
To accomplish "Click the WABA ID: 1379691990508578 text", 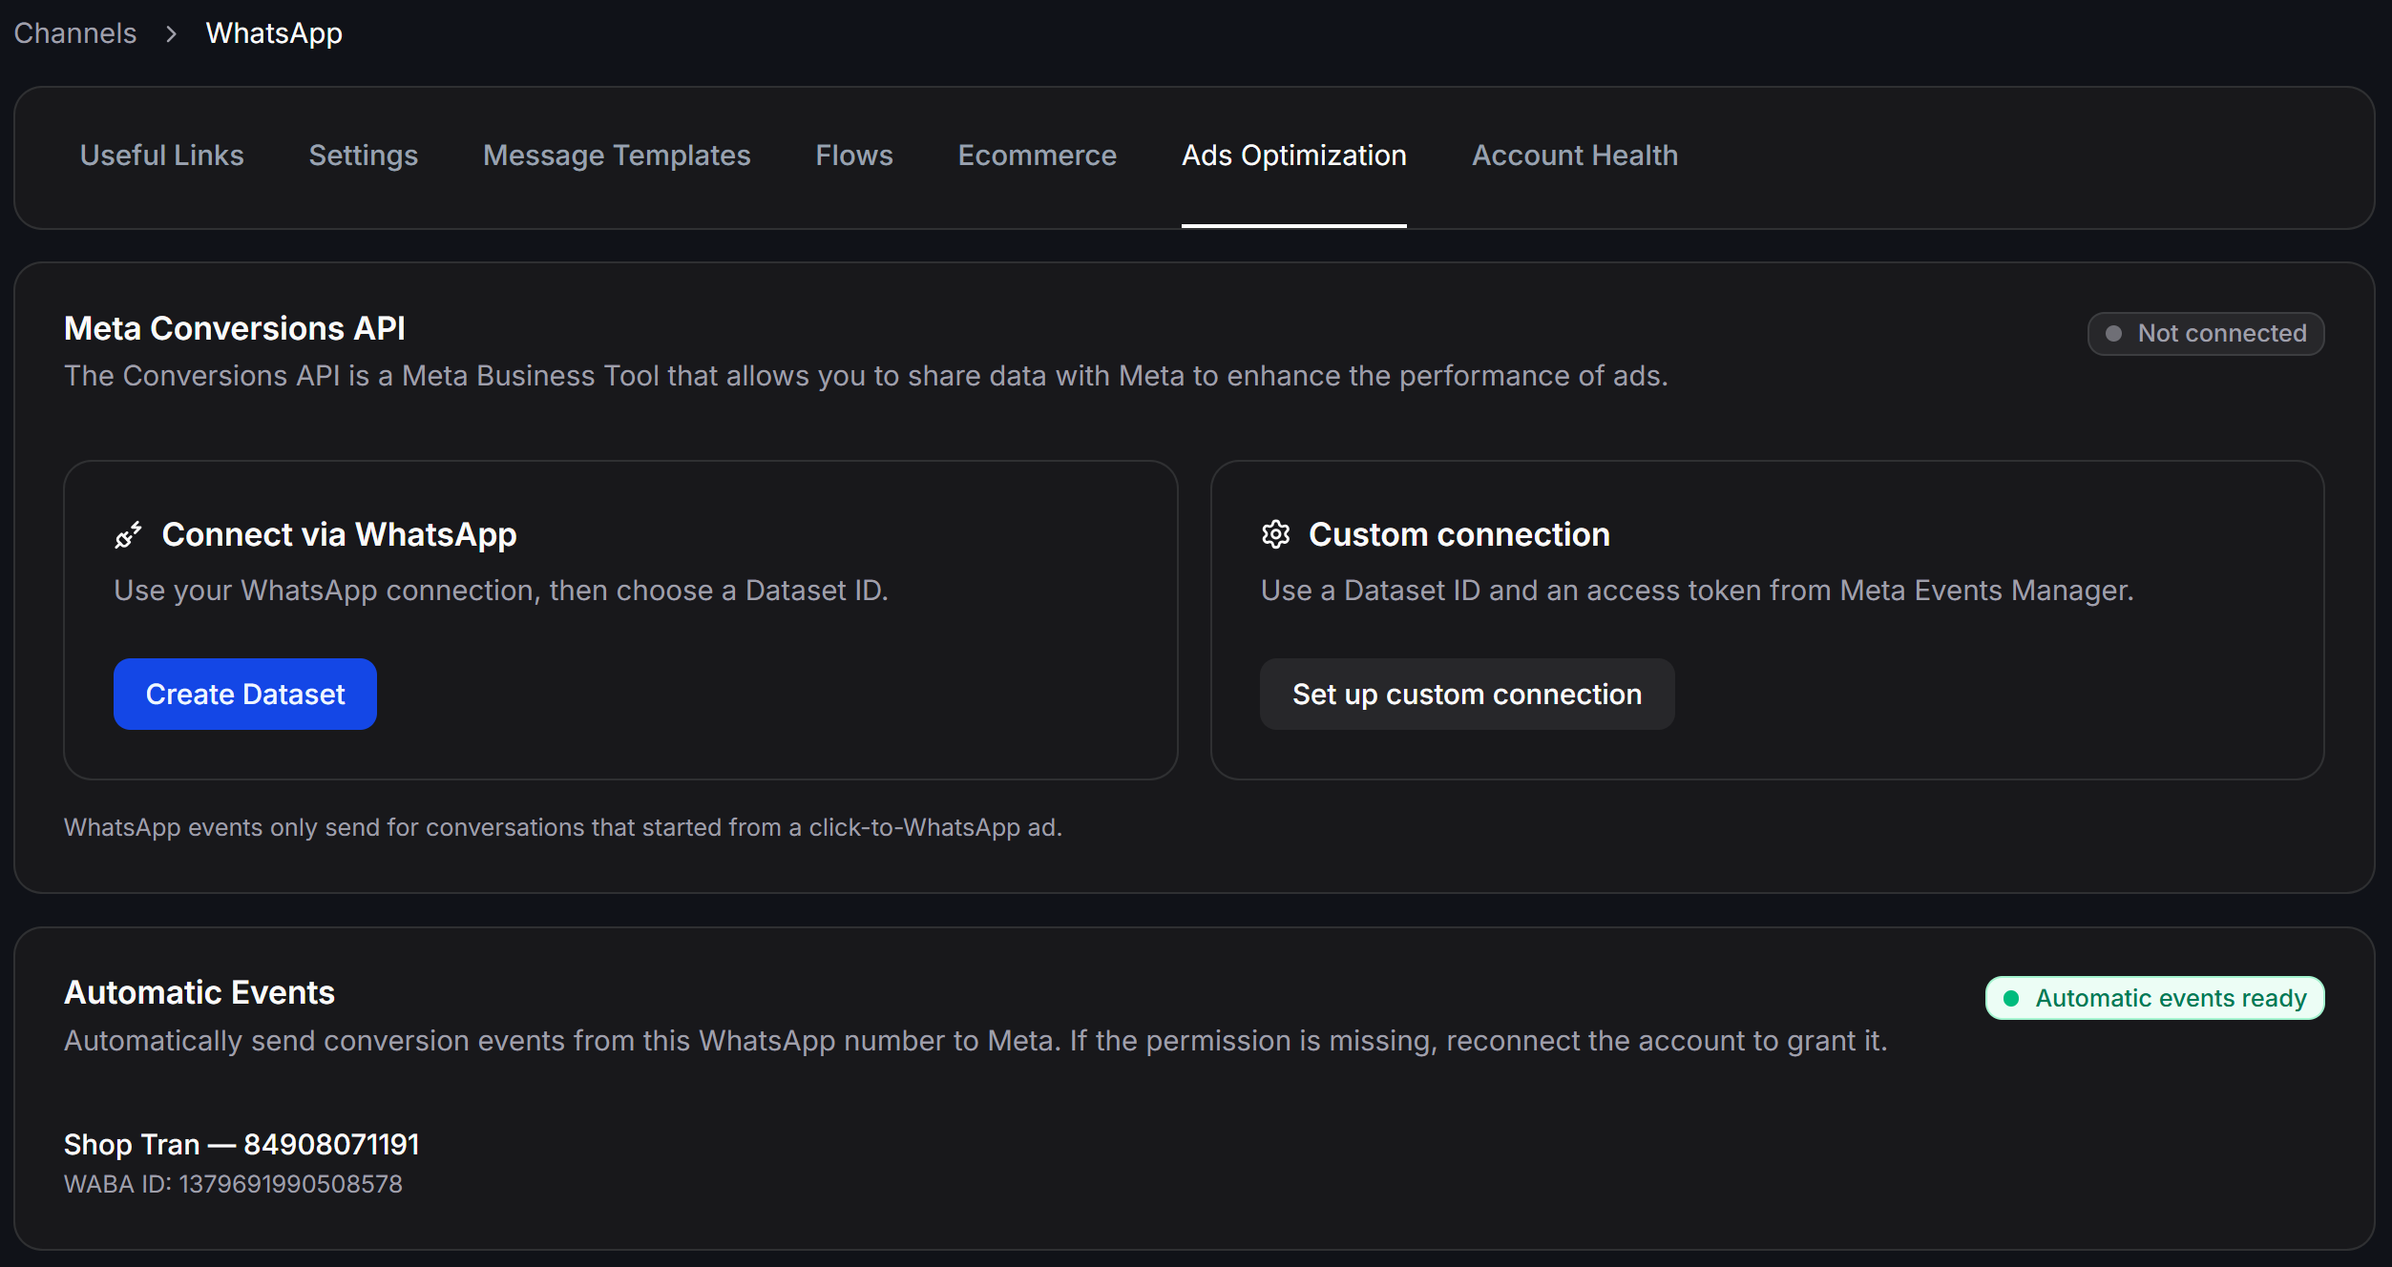I will (233, 1184).
